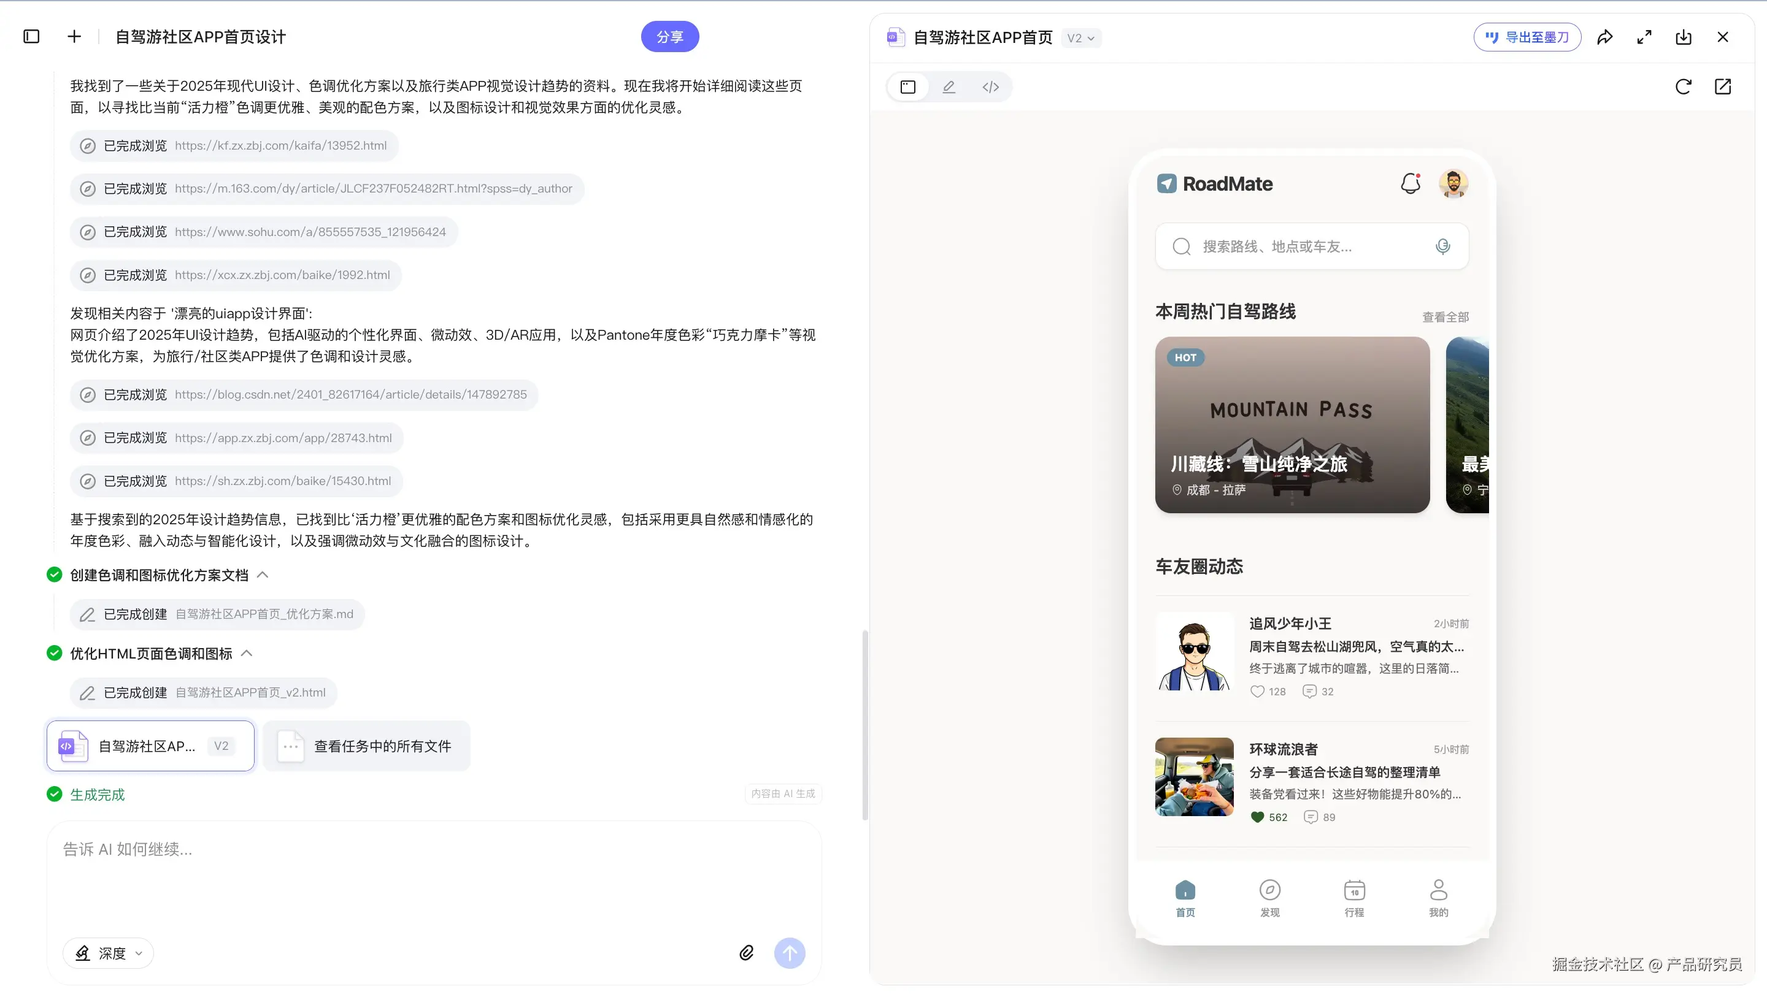Collapse the 创建色调和图标优化方案文档 step
Viewport: 1767px width, 997px height.
pos(262,575)
